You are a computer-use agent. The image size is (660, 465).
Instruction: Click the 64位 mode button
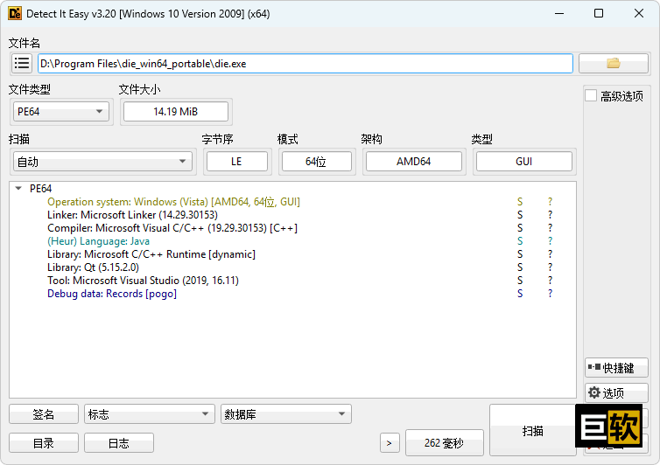pyautogui.click(x=317, y=162)
